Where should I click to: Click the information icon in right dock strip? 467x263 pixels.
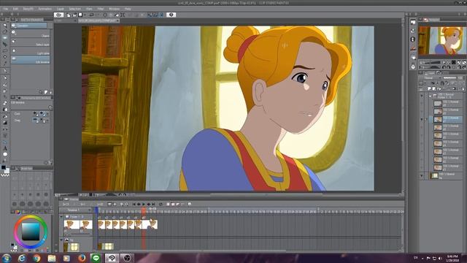click(413, 39)
